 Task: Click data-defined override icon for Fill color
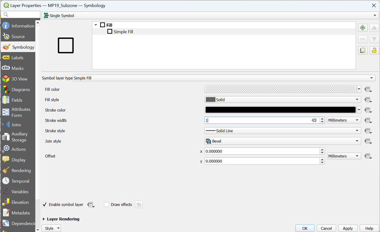point(368,90)
